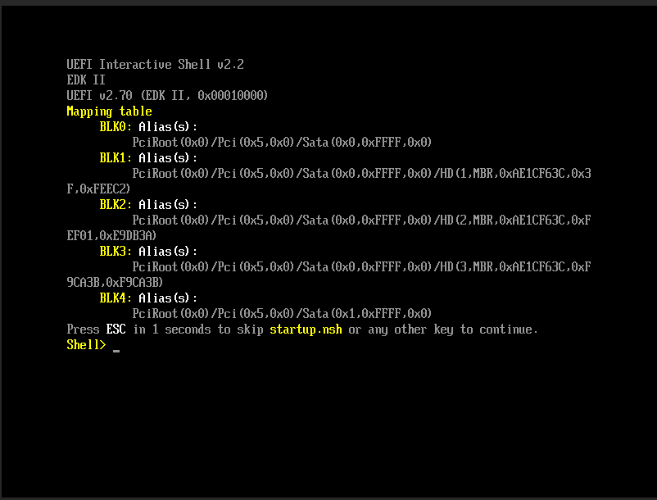Click the "any other key to continue" text
The height and width of the screenshot is (500, 657).
pyautogui.click(x=442, y=330)
